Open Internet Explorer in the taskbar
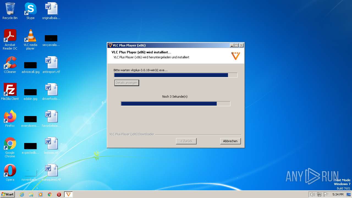The width and height of the screenshot is (352, 198). click(x=22, y=194)
